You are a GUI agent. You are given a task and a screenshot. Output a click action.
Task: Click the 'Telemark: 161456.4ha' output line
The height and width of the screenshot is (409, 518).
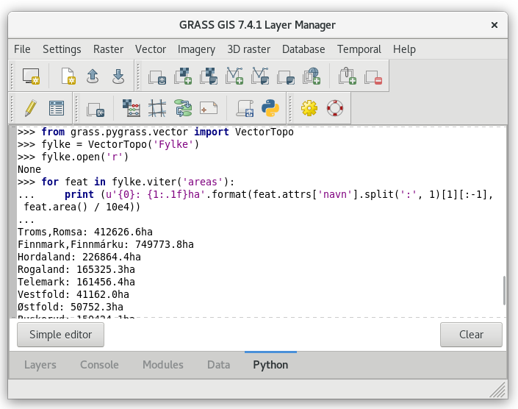coord(76,282)
